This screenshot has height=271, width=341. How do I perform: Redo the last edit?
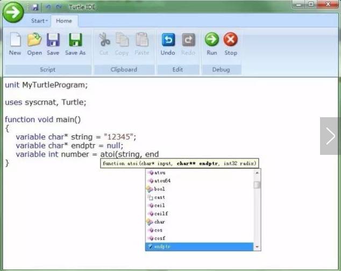tap(188, 44)
